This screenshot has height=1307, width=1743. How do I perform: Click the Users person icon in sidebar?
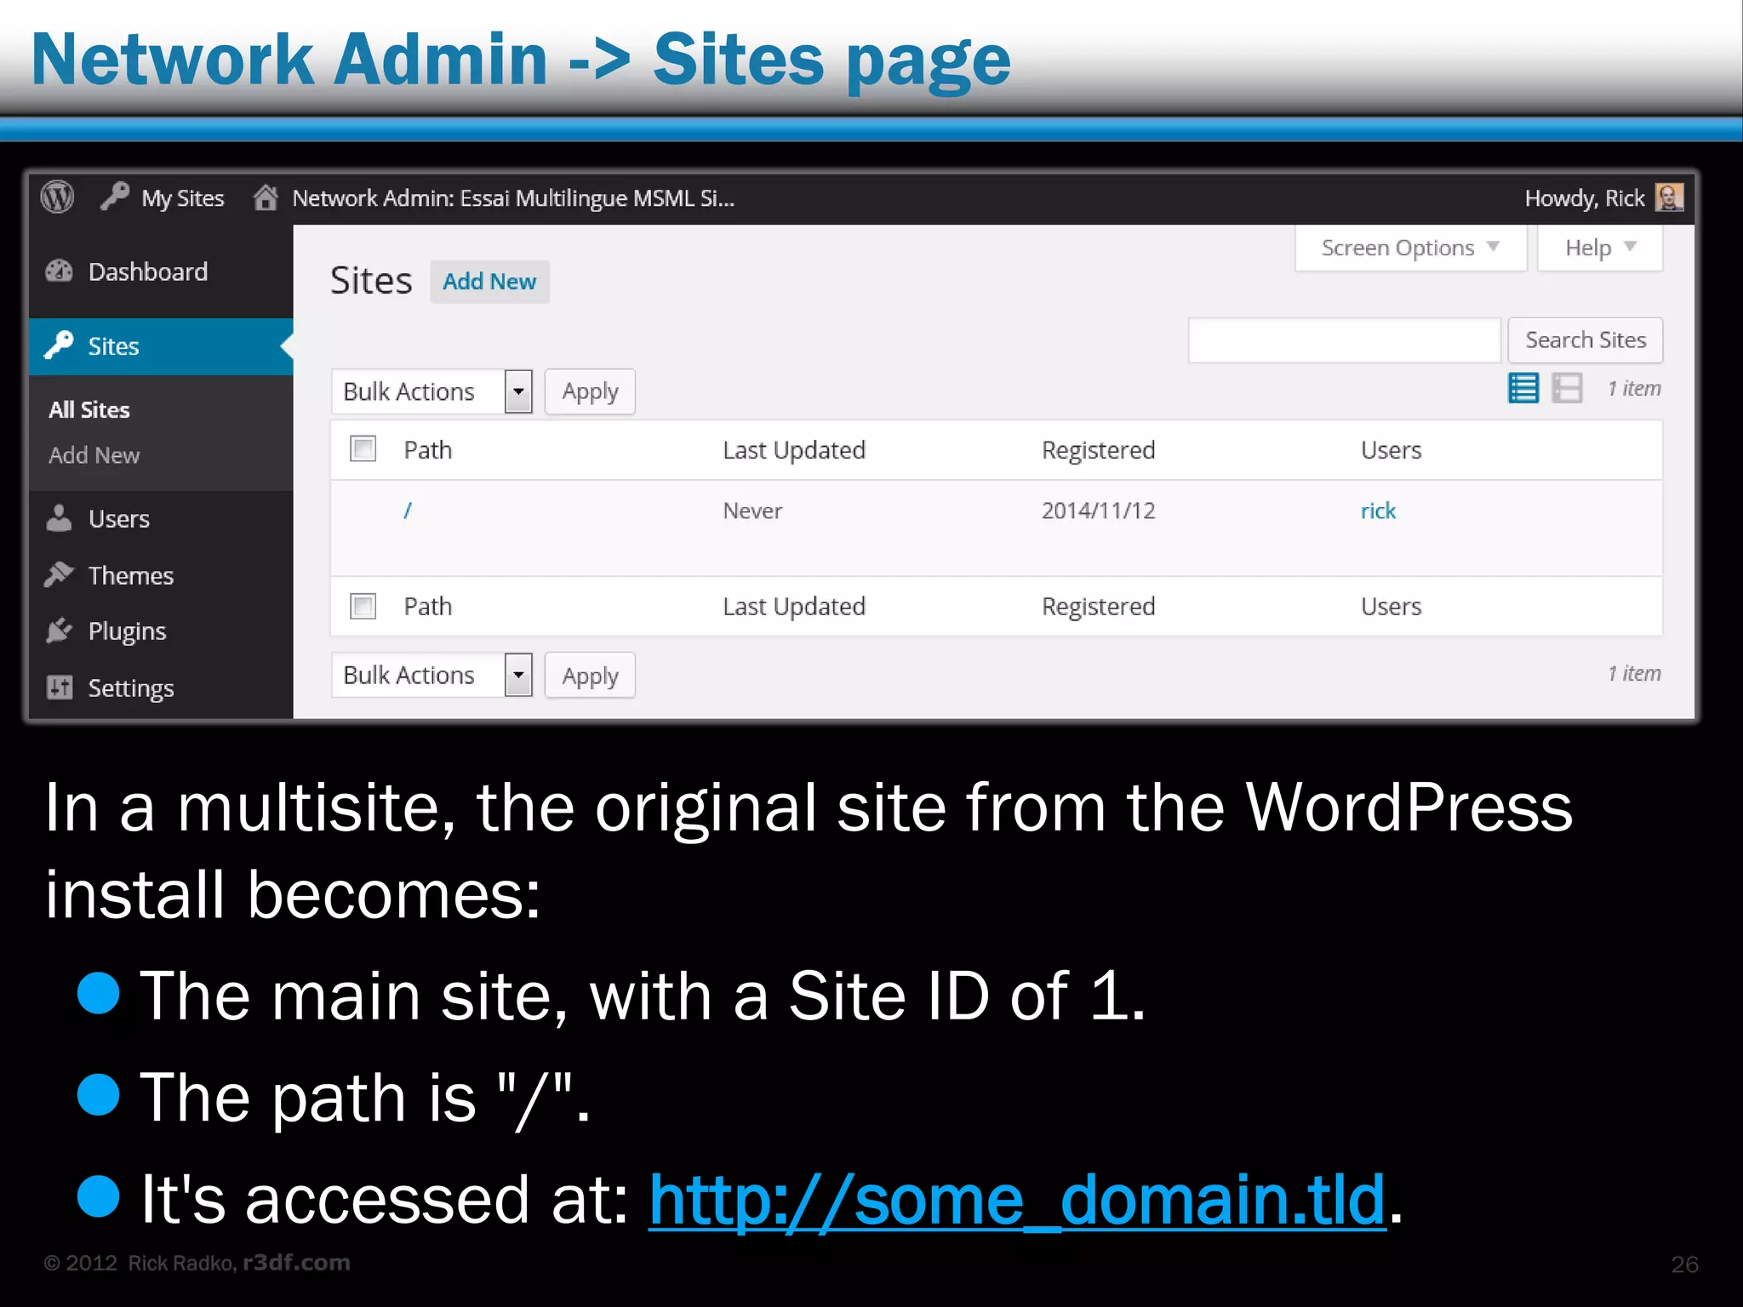click(59, 518)
